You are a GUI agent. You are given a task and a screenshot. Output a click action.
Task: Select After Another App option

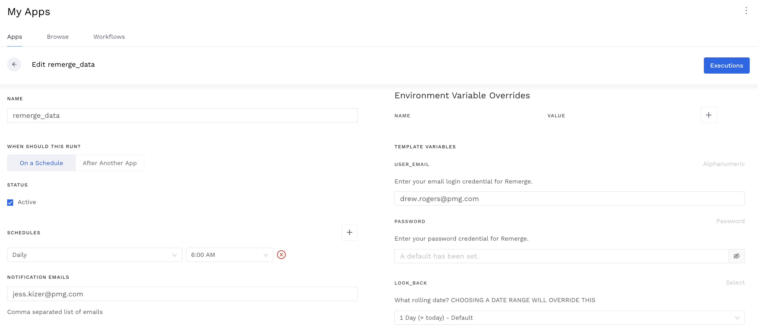tap(109, 163)
